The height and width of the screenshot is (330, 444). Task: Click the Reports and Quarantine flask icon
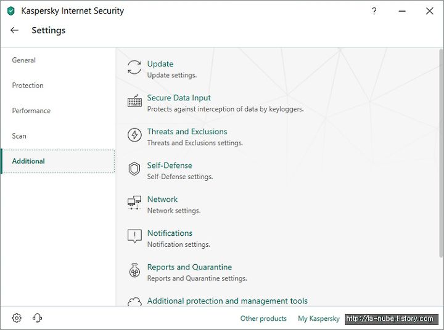[x=134, y=270]
